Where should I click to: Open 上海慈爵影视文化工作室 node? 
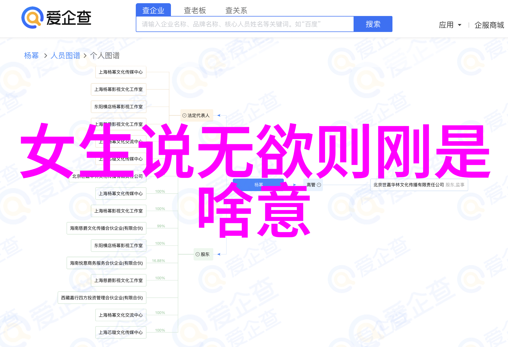119,280
